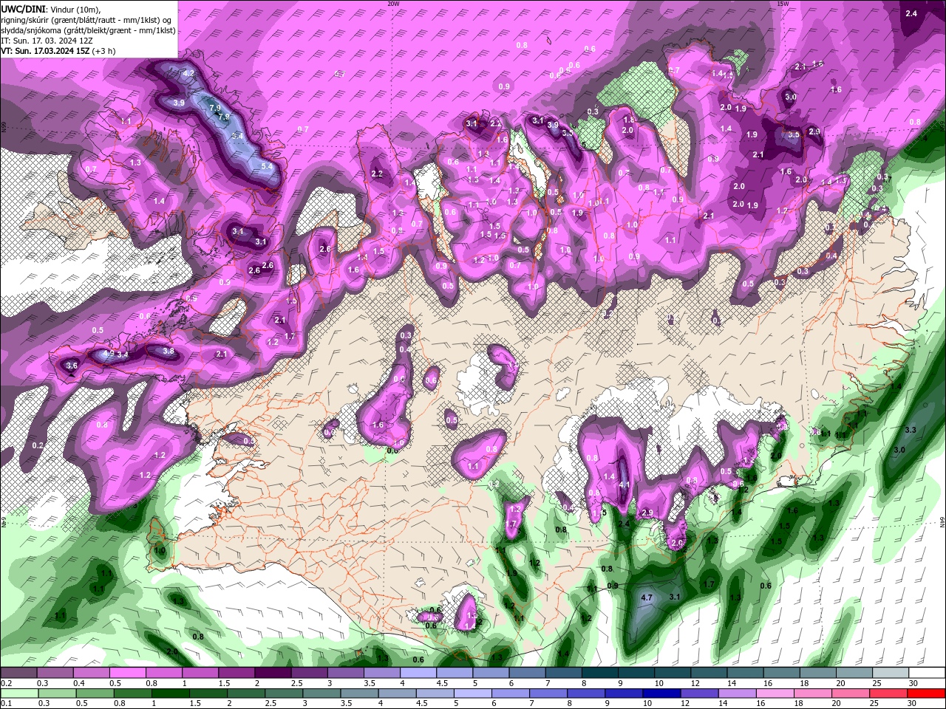The image size is (946, 709).
Task: Click the 'UWC/DINI' title in the header box
Action: pyautogui.click(x=21, y=9)
